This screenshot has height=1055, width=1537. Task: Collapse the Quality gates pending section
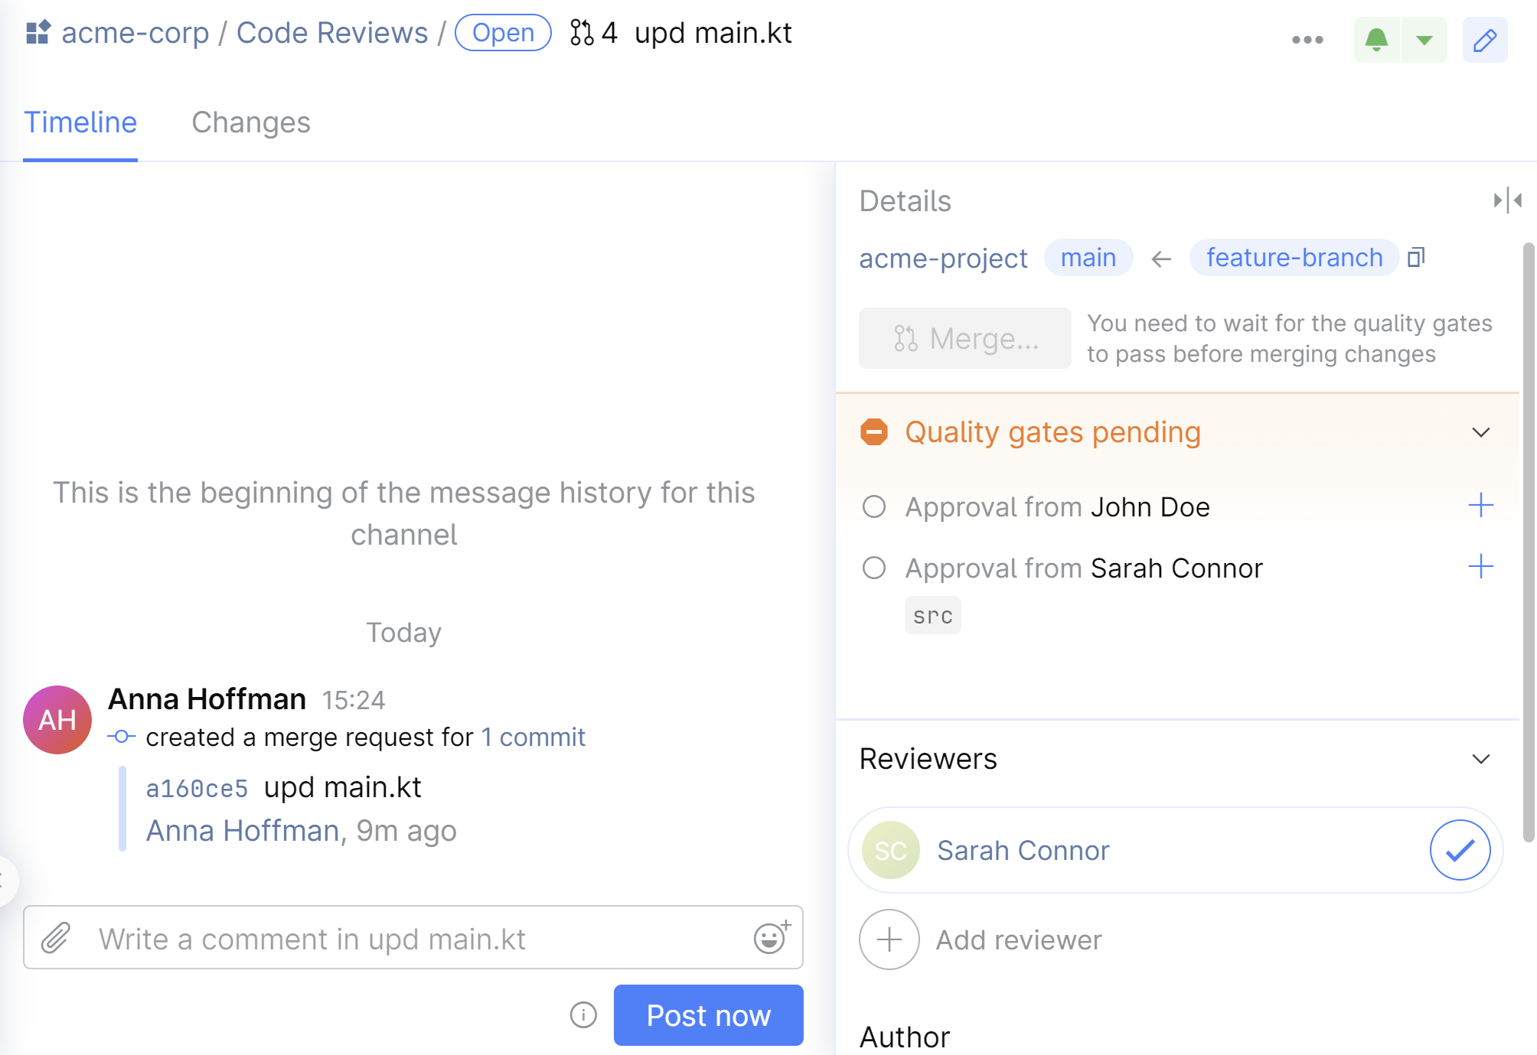click(1480, 432)
